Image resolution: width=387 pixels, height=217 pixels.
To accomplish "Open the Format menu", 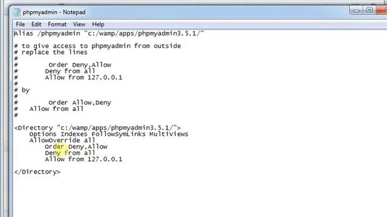I will click(x=57, y=24).
